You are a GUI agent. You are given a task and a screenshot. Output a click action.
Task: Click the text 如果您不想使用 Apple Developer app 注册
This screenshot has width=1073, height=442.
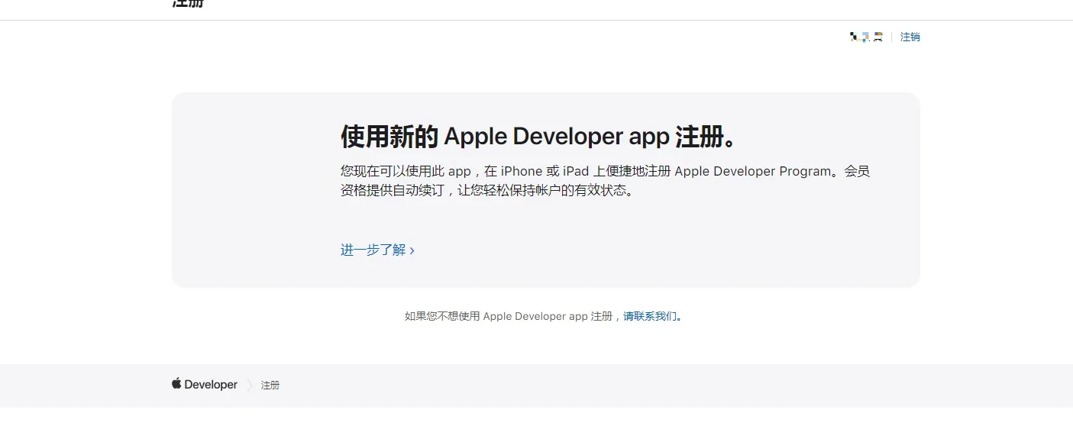coord(509,316)
